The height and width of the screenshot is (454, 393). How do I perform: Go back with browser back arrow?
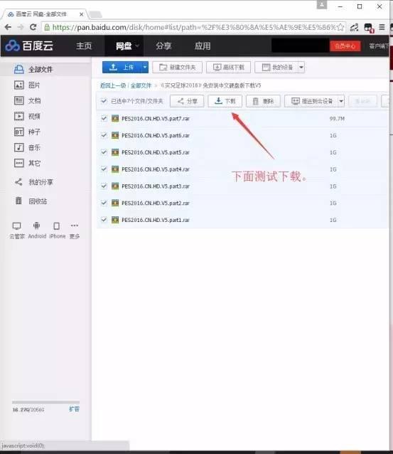8,27
